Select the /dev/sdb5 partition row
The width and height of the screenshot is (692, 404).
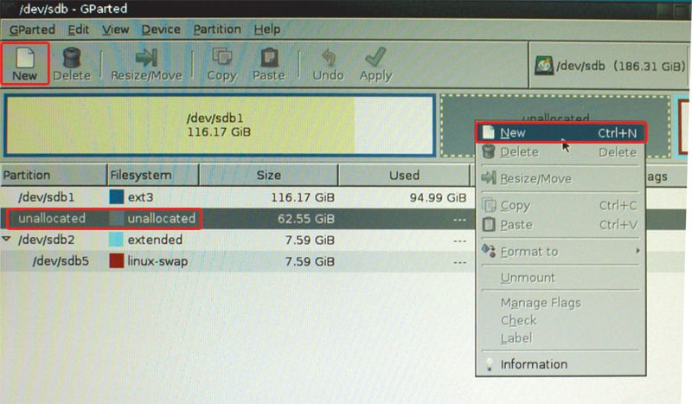coord(237,261)
